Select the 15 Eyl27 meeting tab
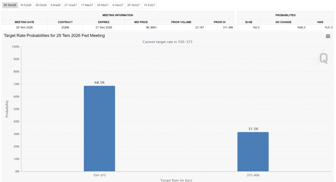 click(x=149, y=5)
